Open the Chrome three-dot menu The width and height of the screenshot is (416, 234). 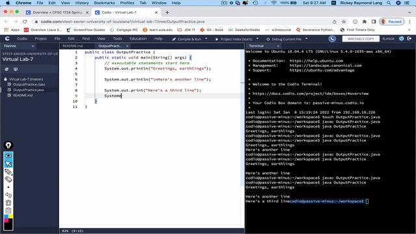click(409, 21)
